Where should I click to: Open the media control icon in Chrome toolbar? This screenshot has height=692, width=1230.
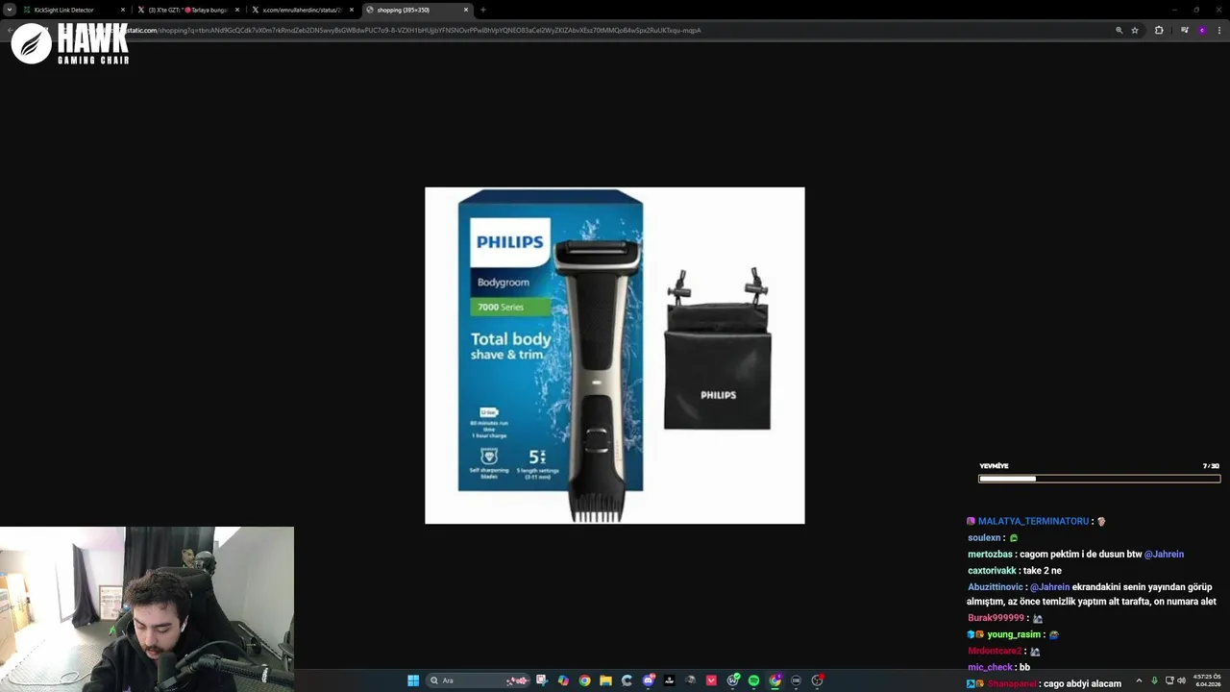[x=1185, y=30]
